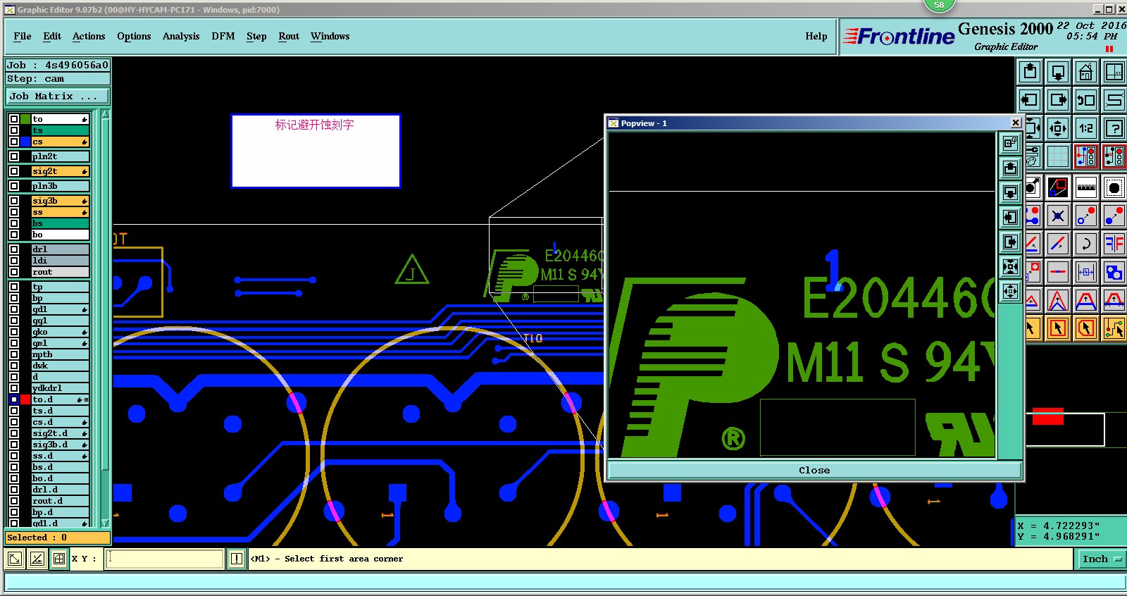Click layer list scrollbar up arrow
Viewport: 1127px width, 596px height.
tap(106, 114)
